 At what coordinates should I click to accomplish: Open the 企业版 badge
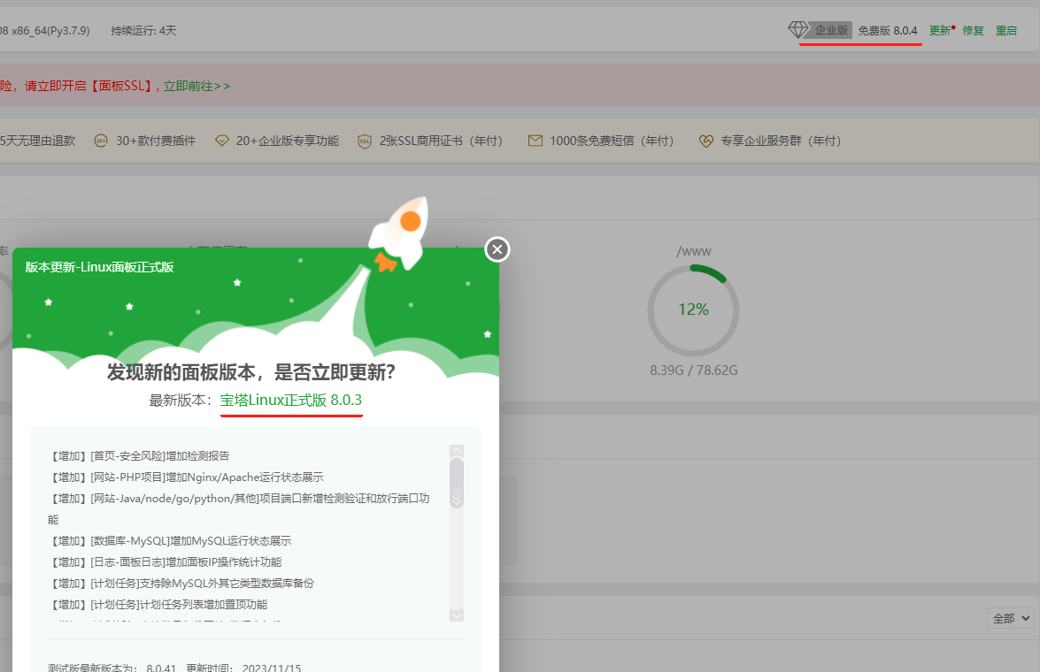click(831, 30)
